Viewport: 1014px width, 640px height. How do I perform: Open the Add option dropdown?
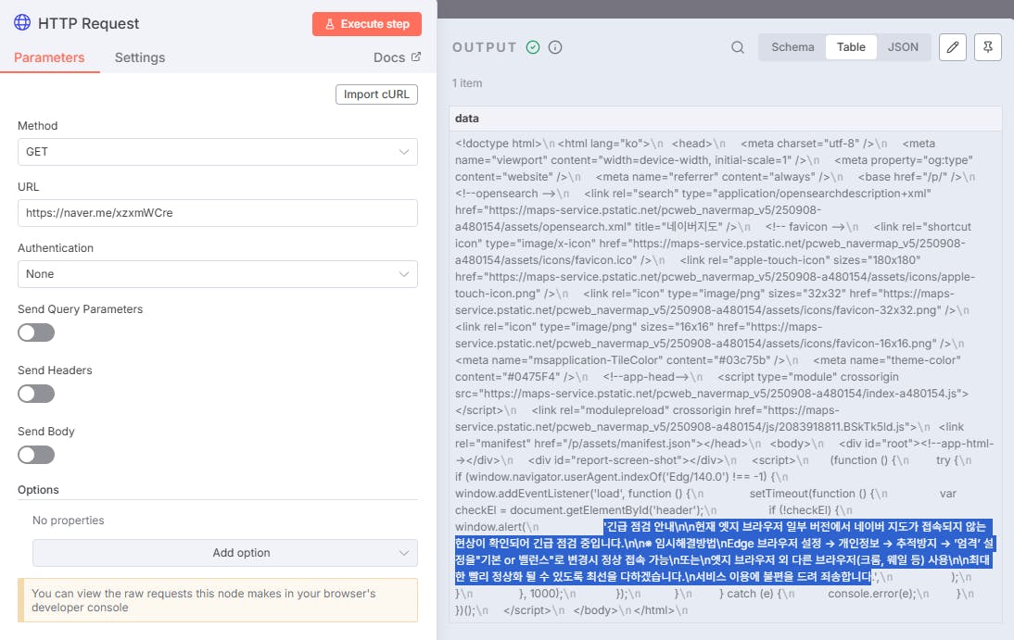tap(225, 553)
